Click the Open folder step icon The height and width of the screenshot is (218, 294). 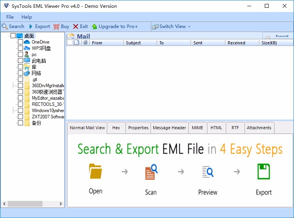96,171
